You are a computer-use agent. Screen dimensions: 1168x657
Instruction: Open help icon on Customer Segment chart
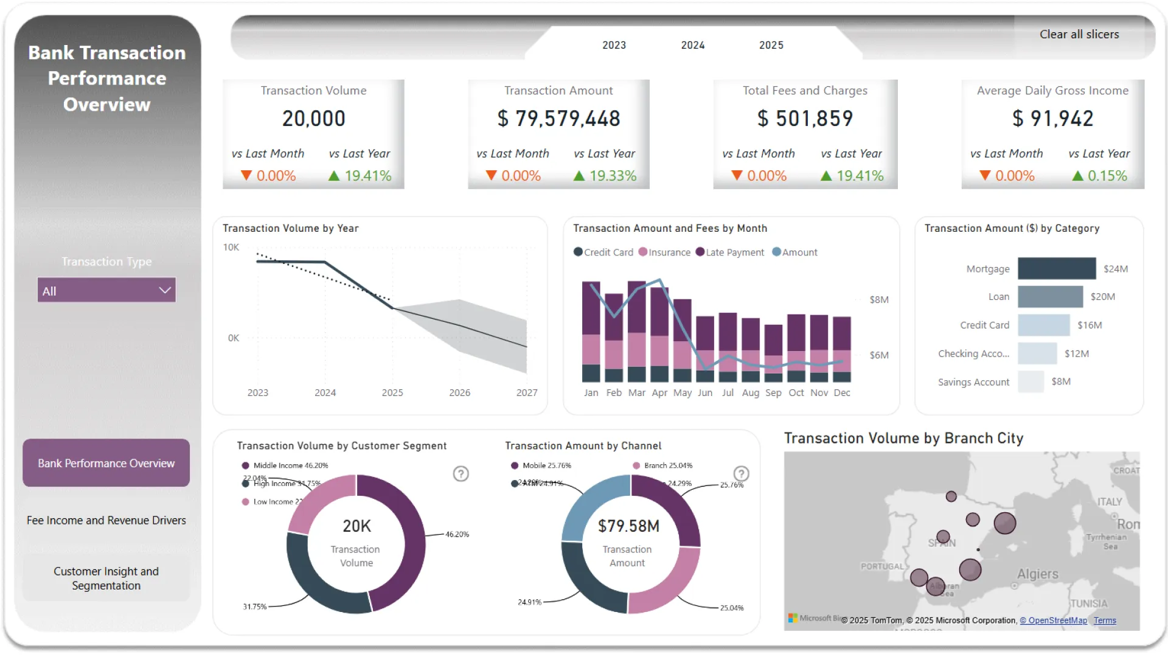(x=461, y=474)
